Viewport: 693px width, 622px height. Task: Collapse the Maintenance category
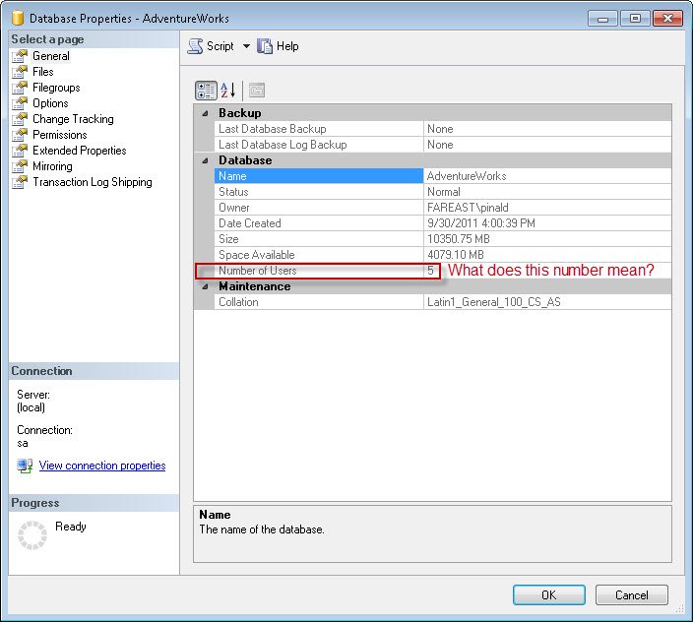[205, 286]
